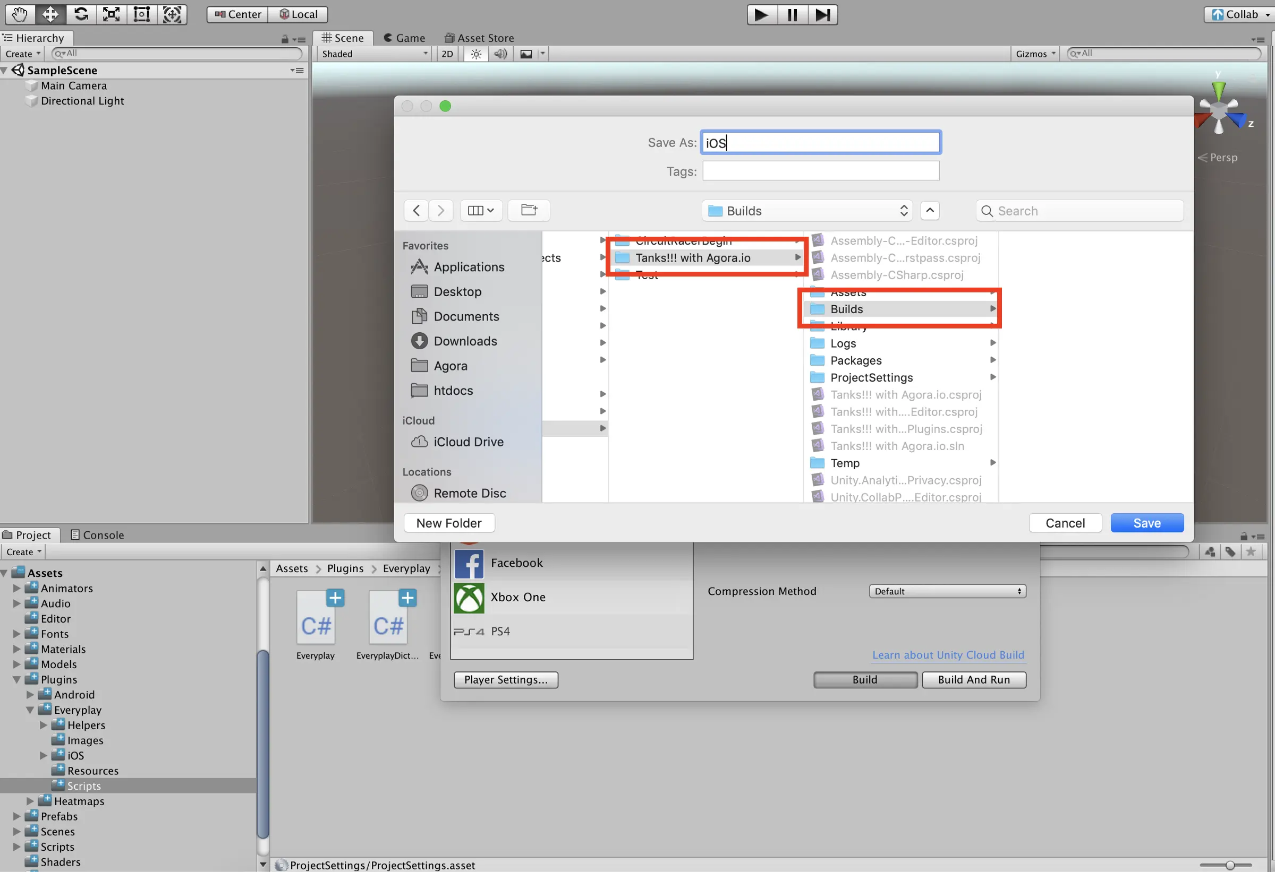Toggle 2D scene view mode
The image size is (1275, 872).
click(x=447, y=54)
